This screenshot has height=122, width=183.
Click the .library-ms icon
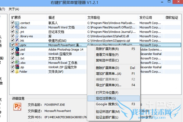pos(17,36)
